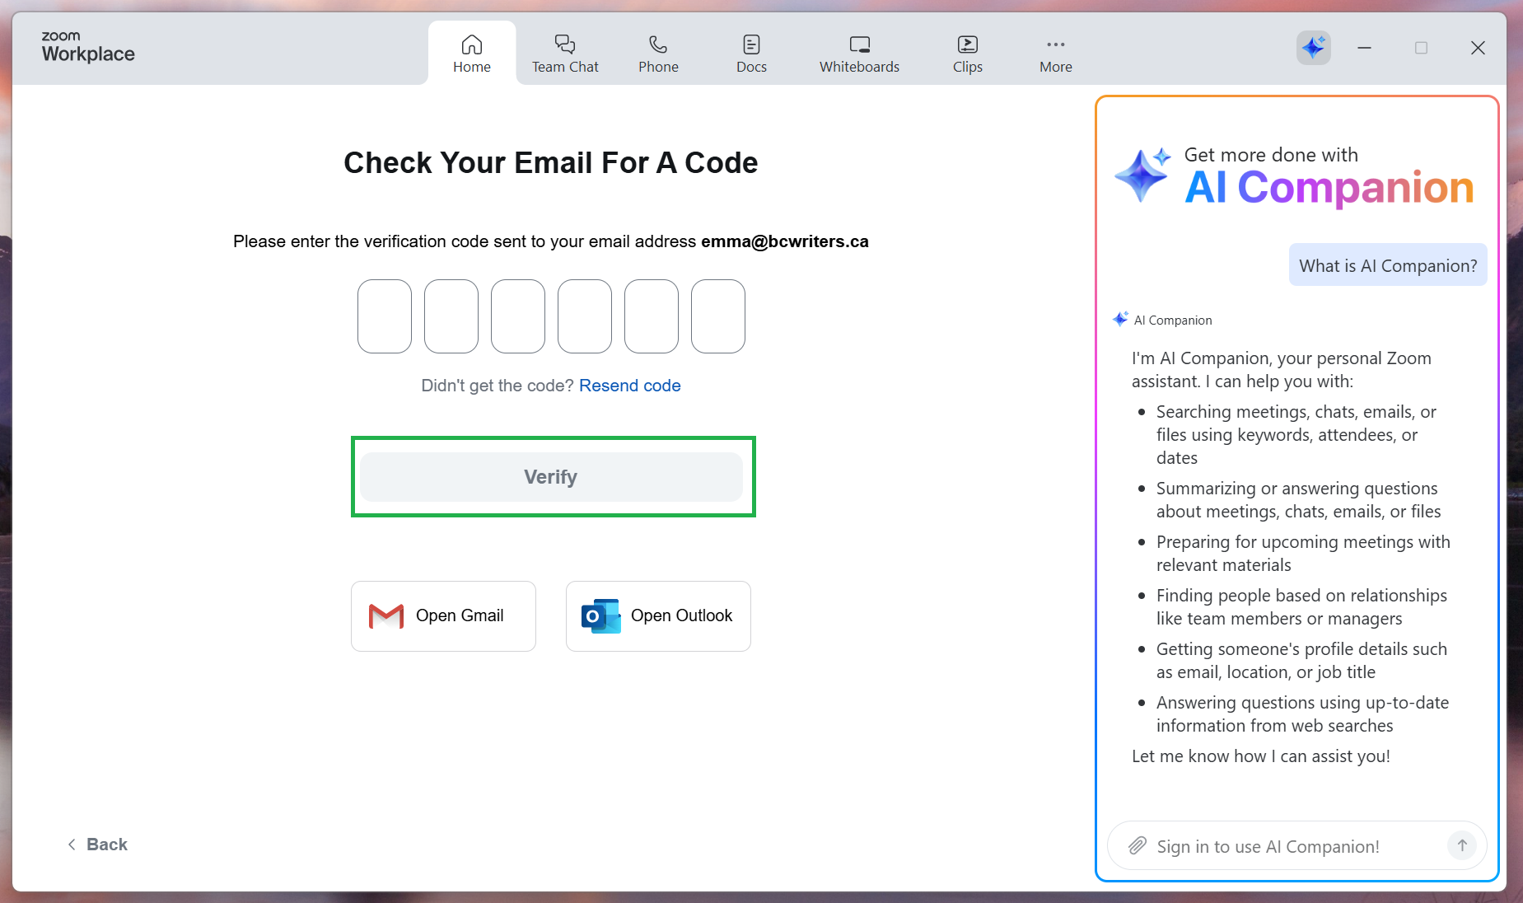
Task: Open the Home tab
Action: [472, 54]
